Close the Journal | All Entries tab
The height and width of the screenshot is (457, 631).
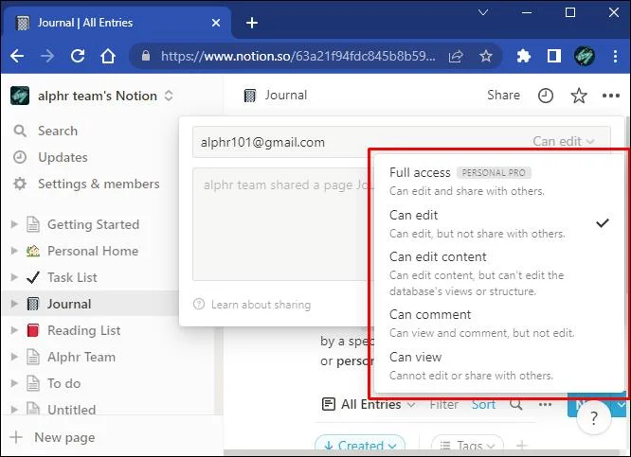point(216,23)
